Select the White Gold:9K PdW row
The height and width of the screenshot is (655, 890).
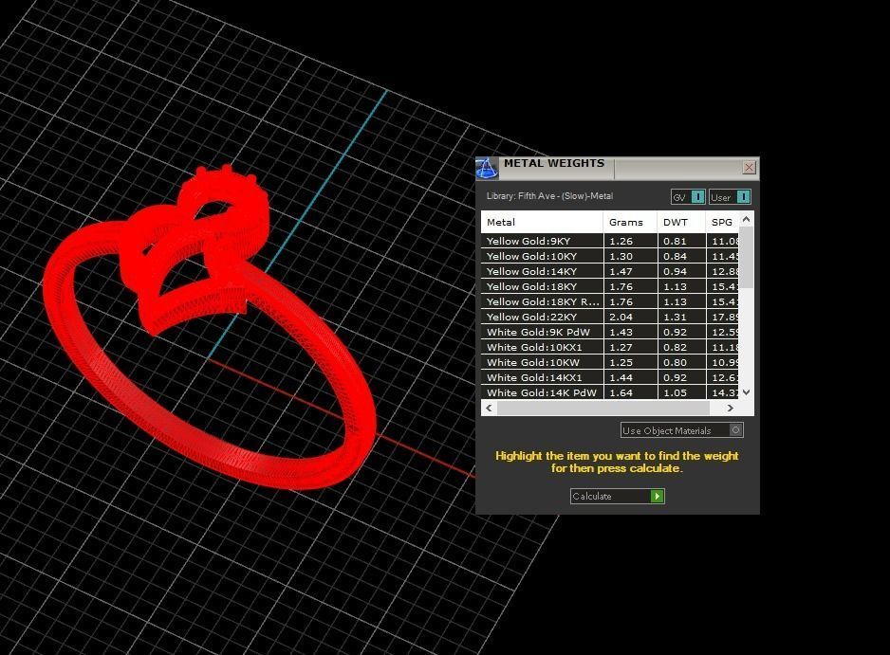[x=609, y=333]
